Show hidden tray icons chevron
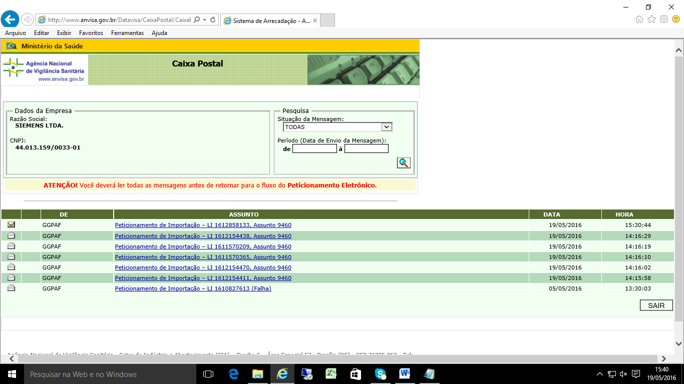The width and height of the screenshot is (684, 384). pos(600,374)
